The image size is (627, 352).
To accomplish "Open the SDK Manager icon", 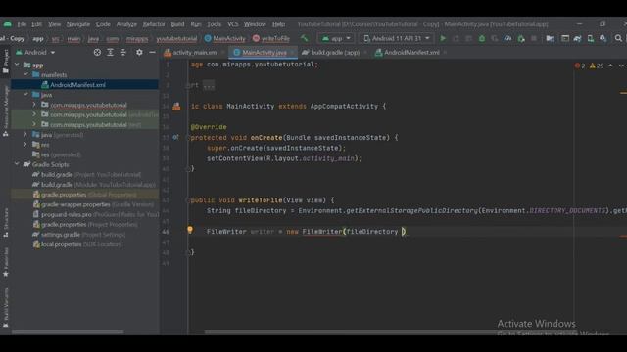I will pyautogui.click(x=603, y=38).
